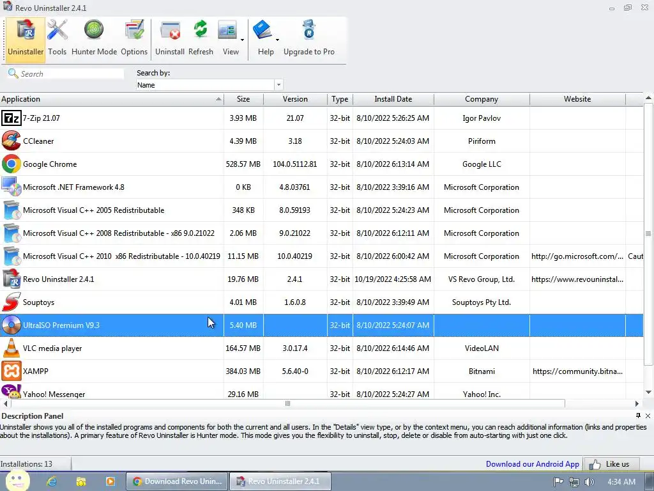Screen dimensions: 654x491
Task: Select the 7-Zip icon in list
Action: (11, 118)
